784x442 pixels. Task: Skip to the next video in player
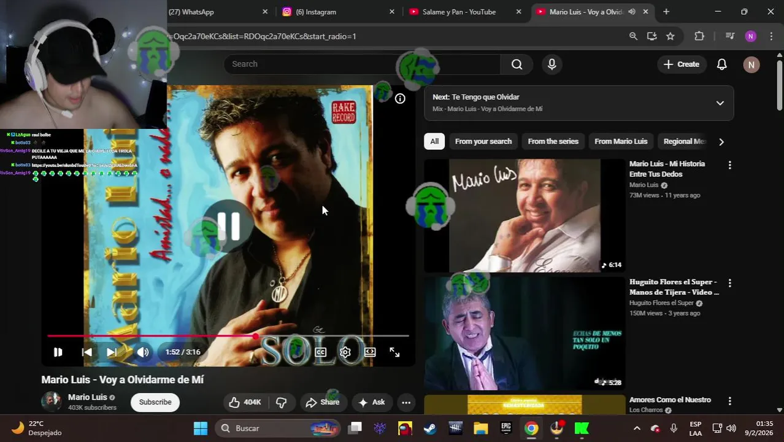pyautogui.click(x=112, y=352)
